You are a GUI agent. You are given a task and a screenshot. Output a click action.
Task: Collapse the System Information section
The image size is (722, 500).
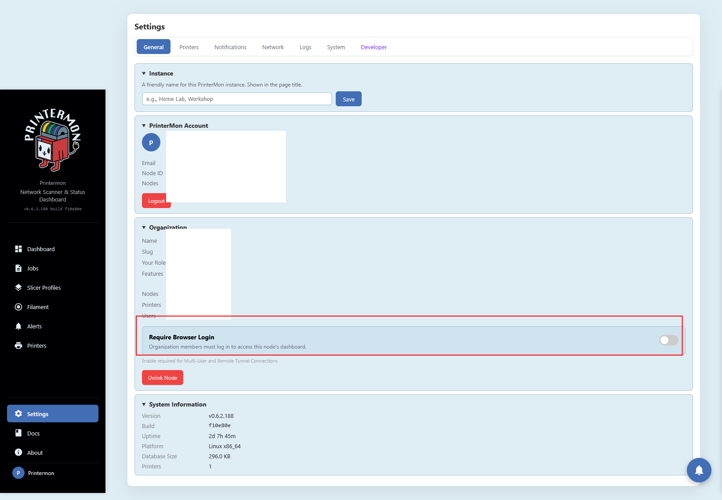point(144,404)
